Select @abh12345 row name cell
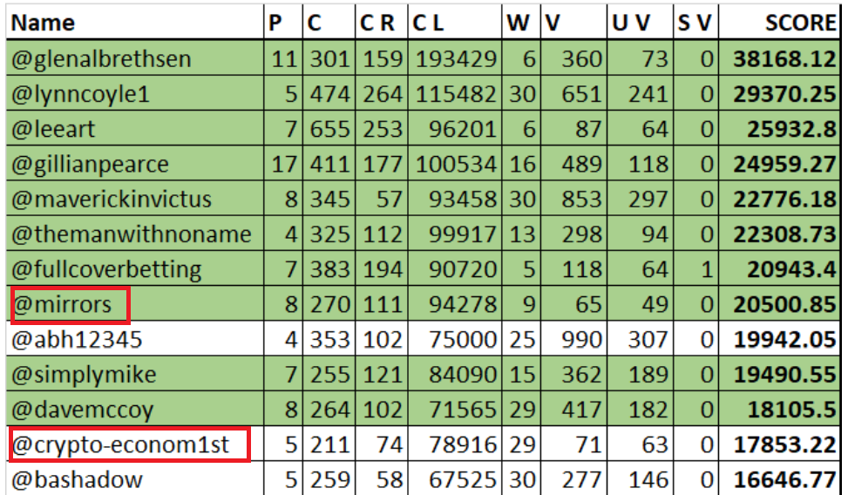The height and width of the screenshot is (495, 848). tap(76, 340)
